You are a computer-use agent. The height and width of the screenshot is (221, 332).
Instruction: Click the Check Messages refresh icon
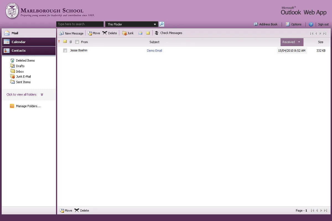click(x=157, y=33)
